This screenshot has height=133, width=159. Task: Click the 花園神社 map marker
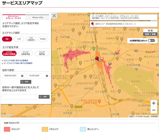(117, 38)
